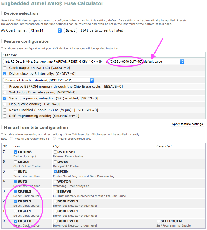The width and height of the screenshot is (207, 230).
Task: Click the 'High' column header
Action: [57, 146]
